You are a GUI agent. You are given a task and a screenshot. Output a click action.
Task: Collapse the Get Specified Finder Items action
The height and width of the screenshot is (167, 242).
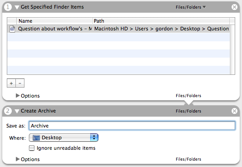point(17,7)
